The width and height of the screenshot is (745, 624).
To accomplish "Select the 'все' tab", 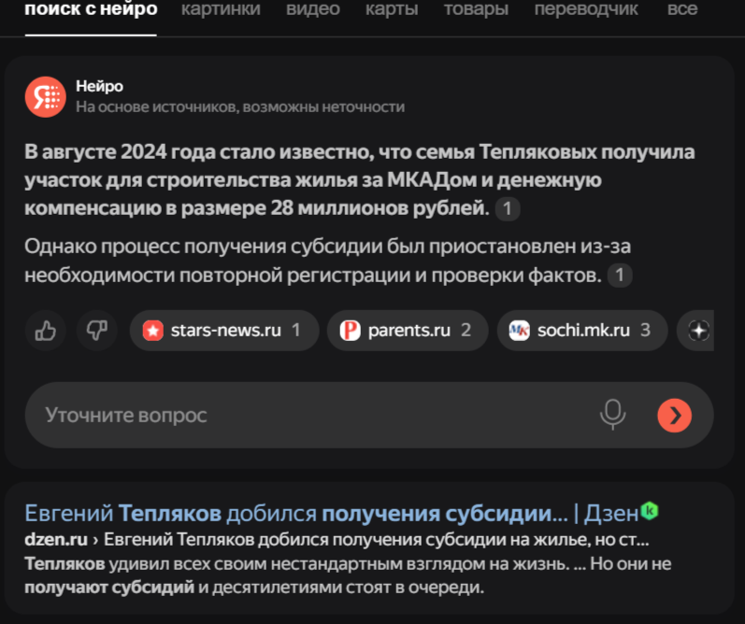I will [682, 9].
